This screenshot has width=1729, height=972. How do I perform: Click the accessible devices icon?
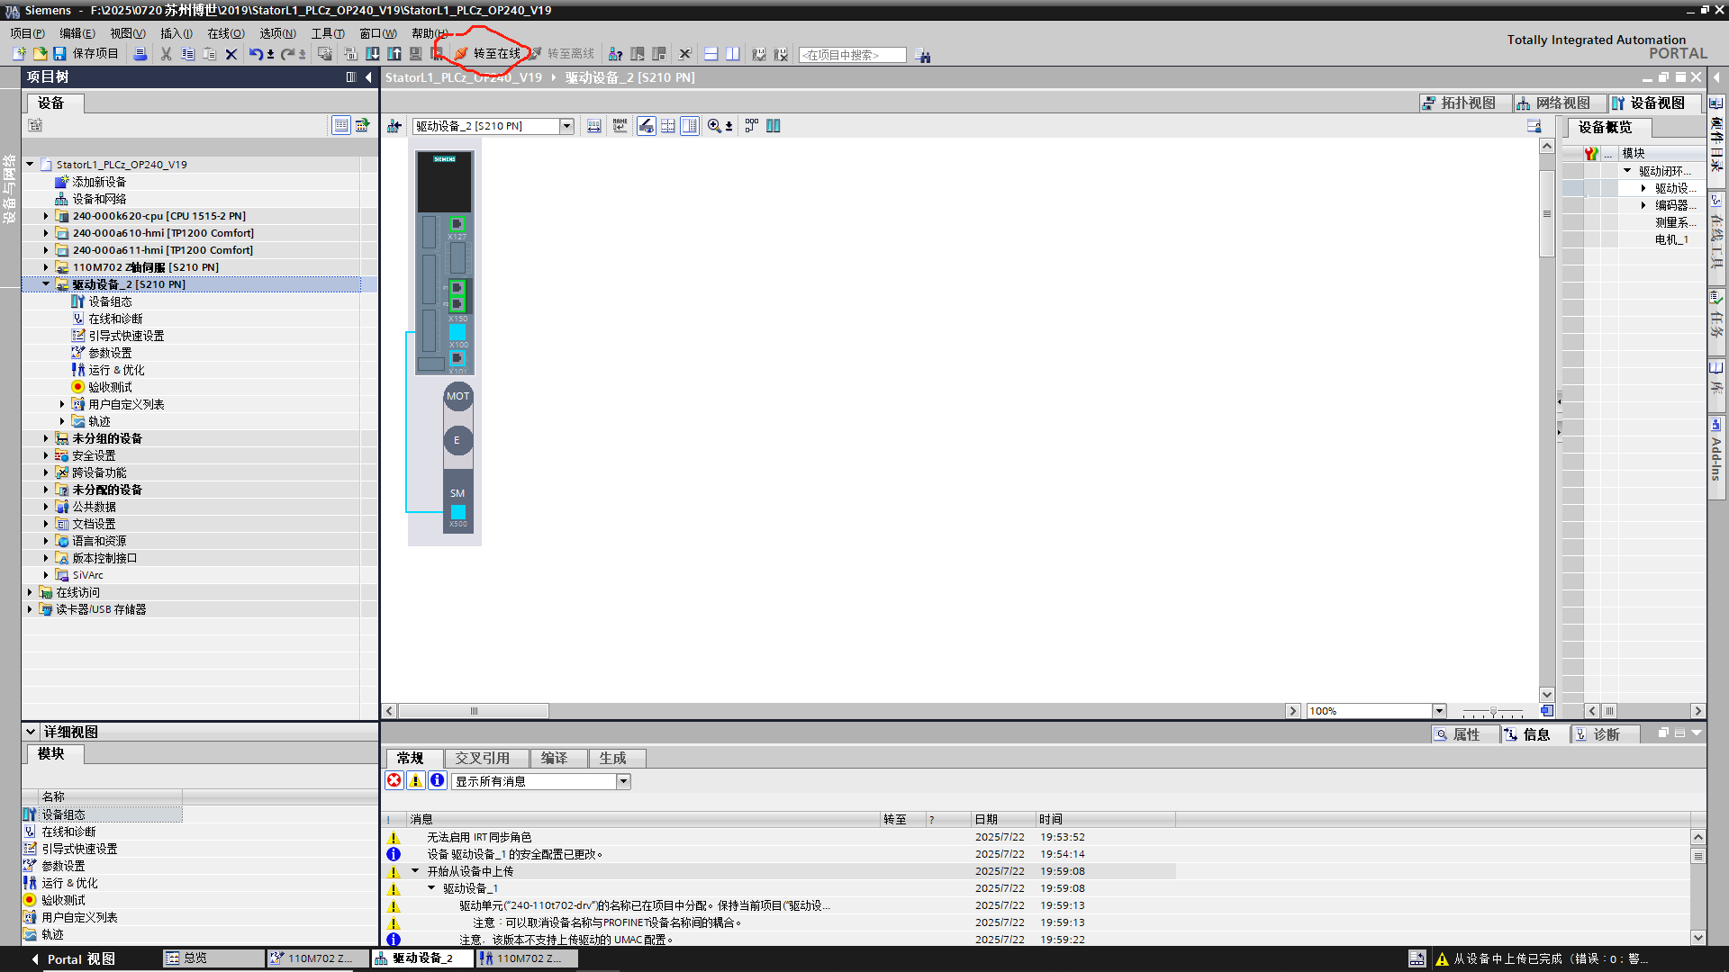pos(616,54)
